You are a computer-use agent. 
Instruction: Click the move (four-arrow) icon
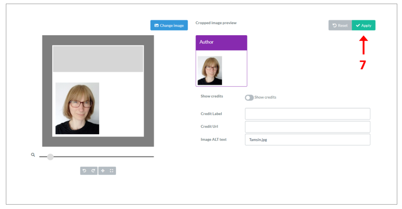[x=103, y=171]
